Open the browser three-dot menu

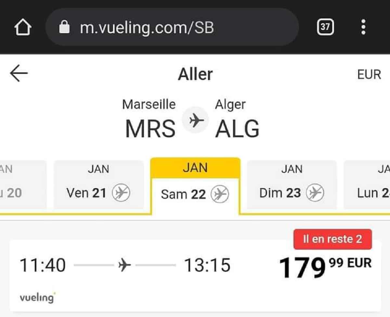(x=363, y=27)
